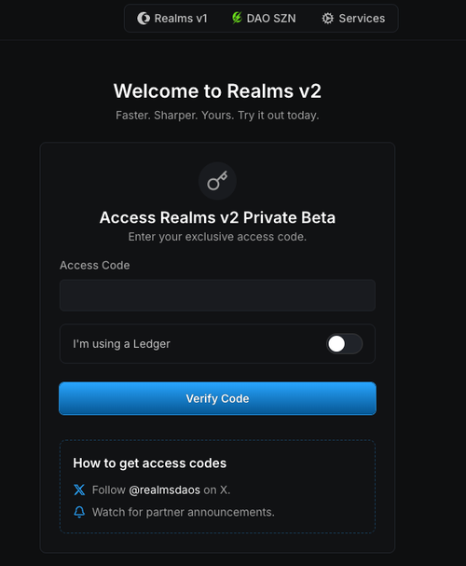Toggle the Ledger switch on

point(344,344)
